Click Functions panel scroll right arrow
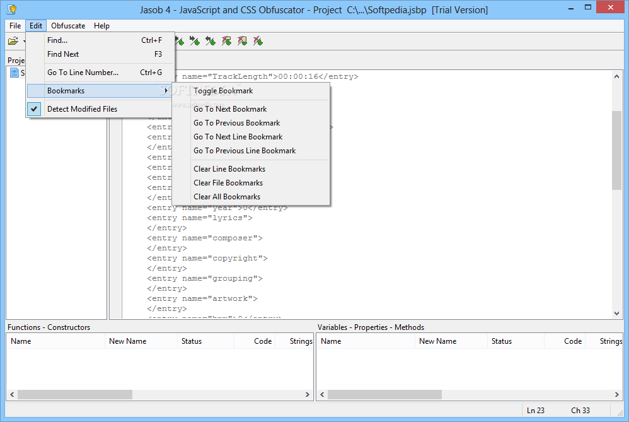 coord(308,395)
